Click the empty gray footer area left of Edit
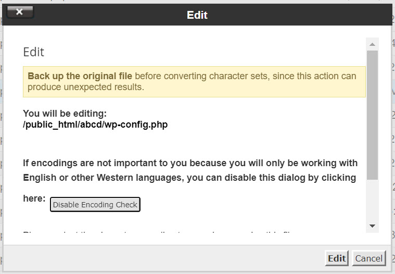Screen dimensions: 395x274 (156, 258)
